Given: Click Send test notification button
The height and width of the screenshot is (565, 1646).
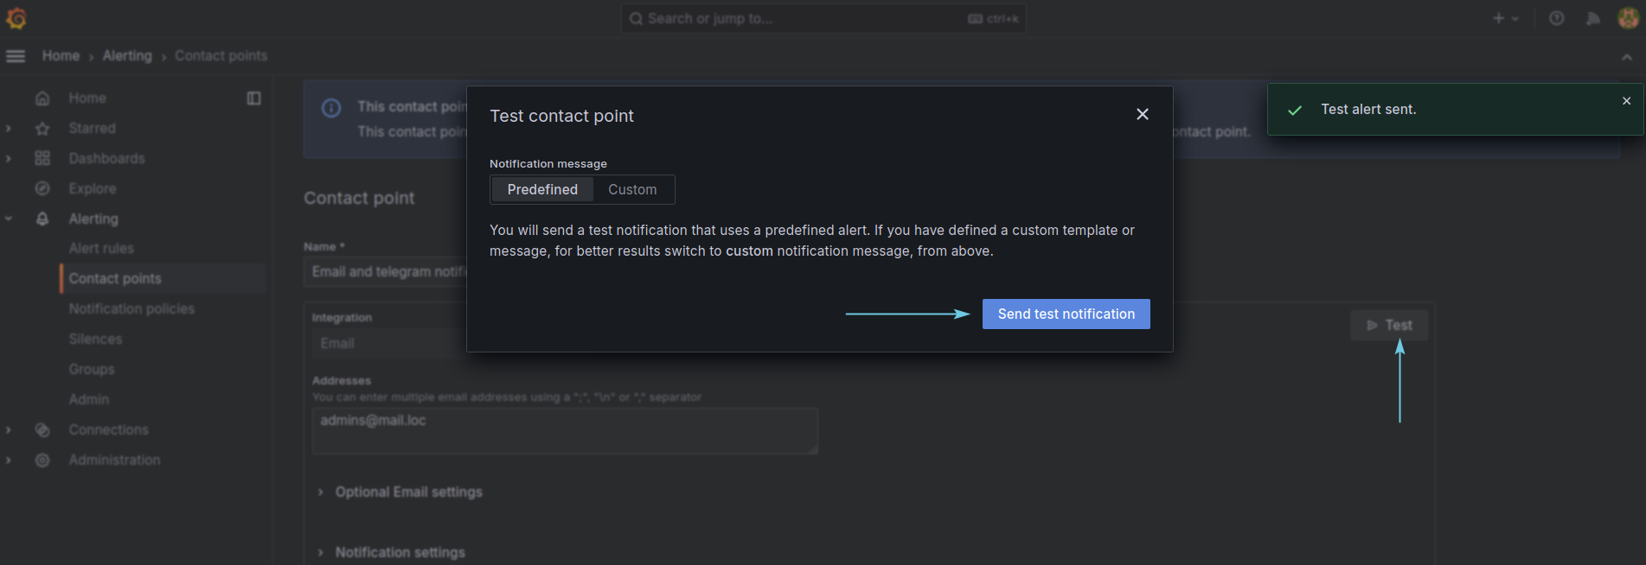Looking at the screenshot, I should (1066, 314).
